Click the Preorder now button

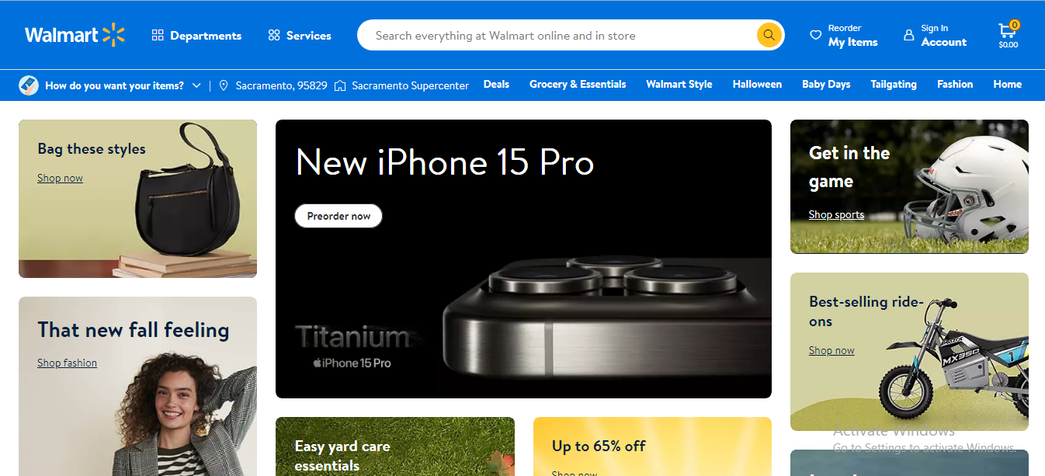pyautogui.click(x=338, y=216)
